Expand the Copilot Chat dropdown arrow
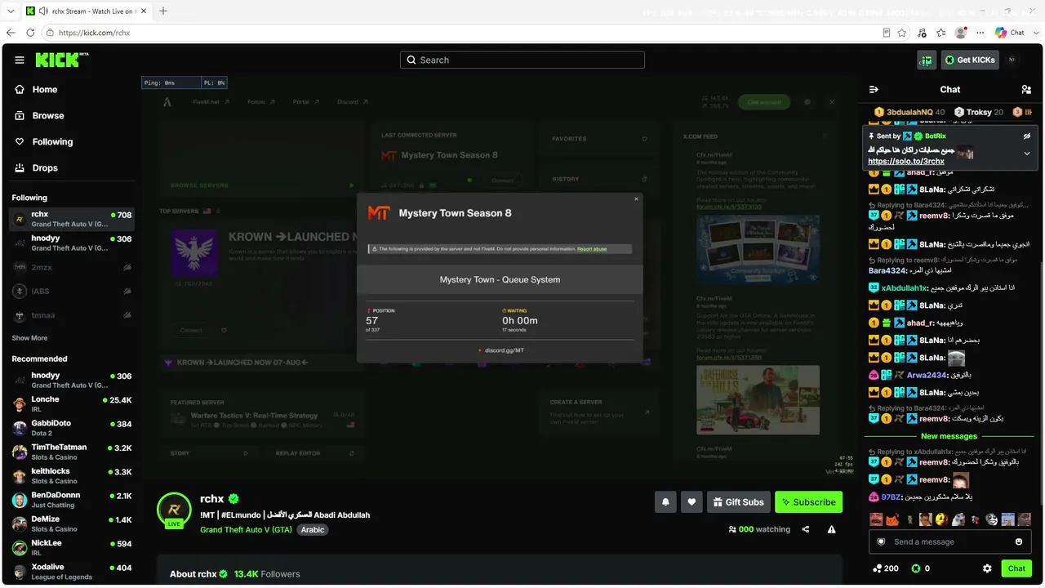This screenshot has width=1045, height=588. 1034,33
